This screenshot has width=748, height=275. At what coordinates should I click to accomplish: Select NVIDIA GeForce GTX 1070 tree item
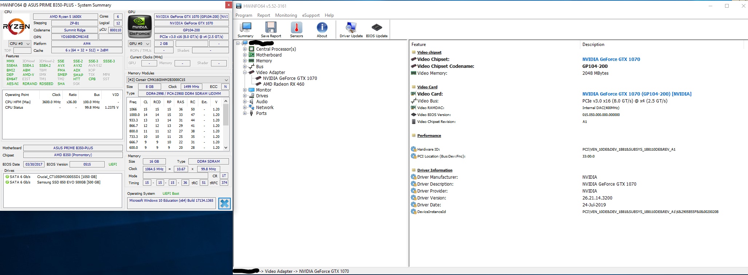290,78
